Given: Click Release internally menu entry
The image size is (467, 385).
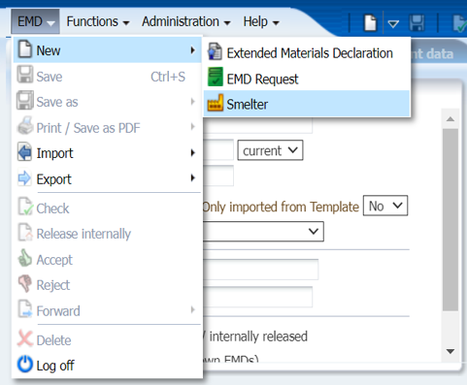Looking at the screenshot, I should [108, 234].
